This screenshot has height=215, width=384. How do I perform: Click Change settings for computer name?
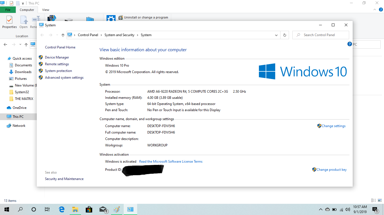tap(333, 126)
